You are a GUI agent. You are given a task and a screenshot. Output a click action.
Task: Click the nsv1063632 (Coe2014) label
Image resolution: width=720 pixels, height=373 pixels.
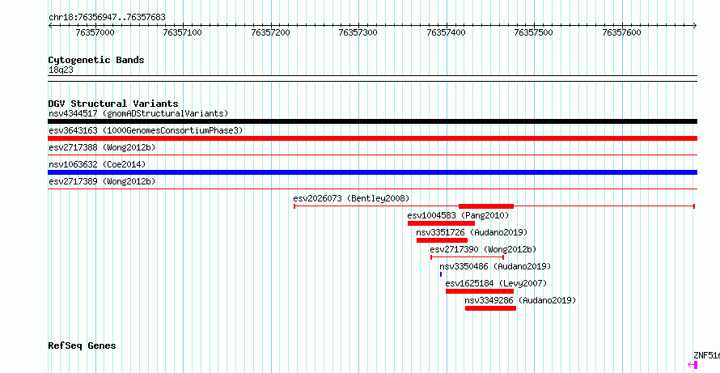point(97,164)
